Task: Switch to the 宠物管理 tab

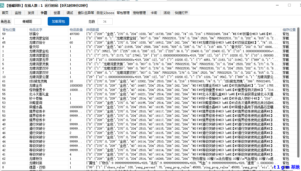Action: (x=139, y=13)
